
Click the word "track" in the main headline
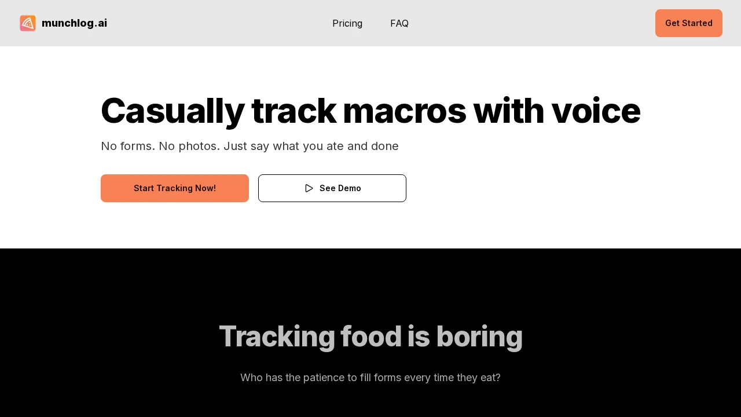pyautogui.click(x=294, y=111)
